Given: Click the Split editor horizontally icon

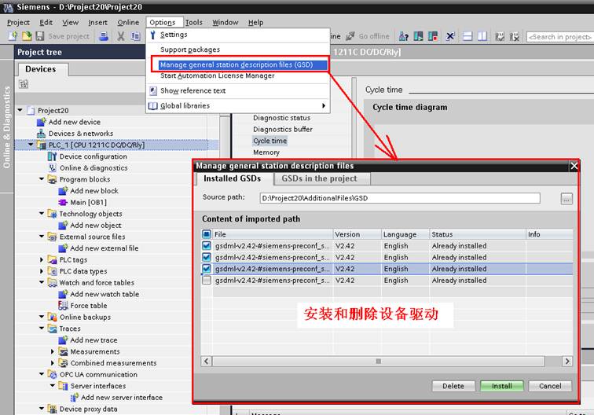Looking at the screenshot, I should point(467,36).
